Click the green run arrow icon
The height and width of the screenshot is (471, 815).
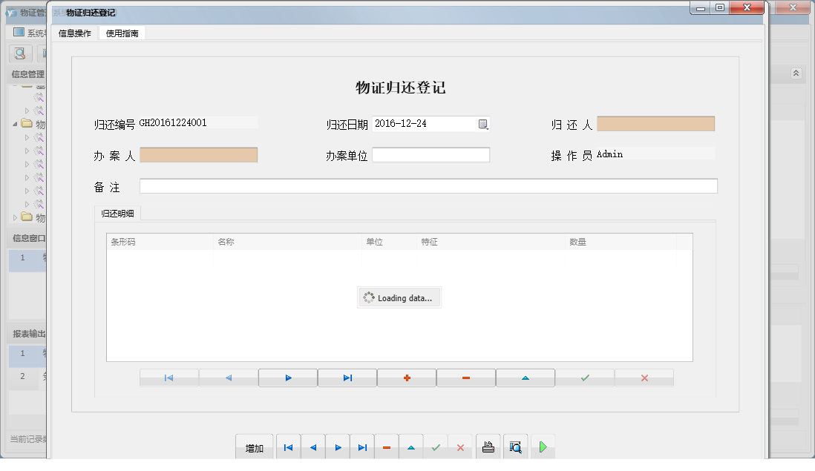(543, 446)
